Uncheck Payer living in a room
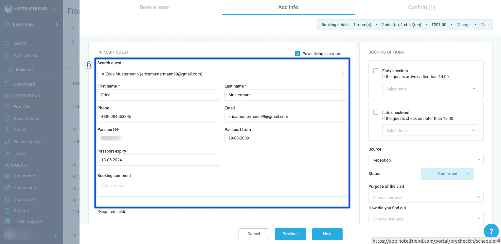This screenshot has width=501, height=244. (x=297, y=54)
